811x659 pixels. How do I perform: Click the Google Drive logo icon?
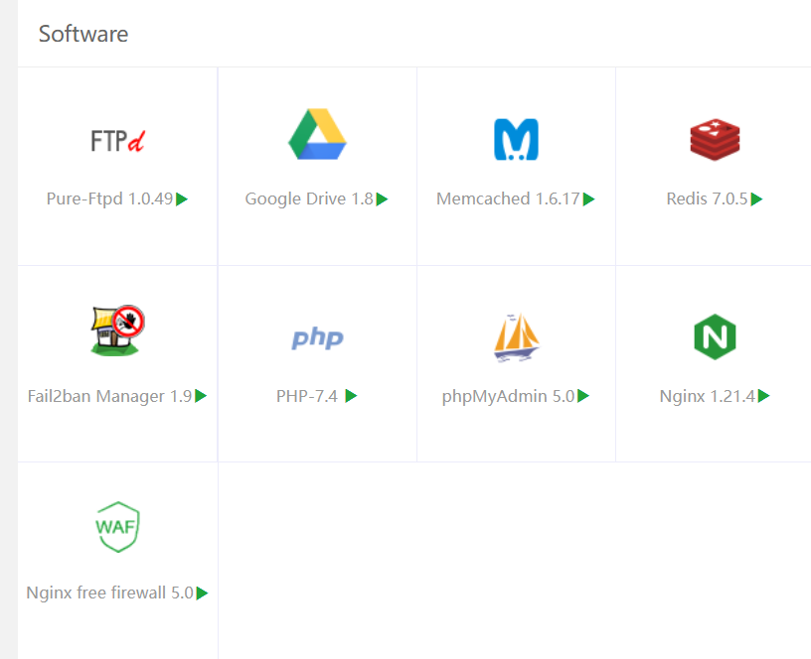317,134
